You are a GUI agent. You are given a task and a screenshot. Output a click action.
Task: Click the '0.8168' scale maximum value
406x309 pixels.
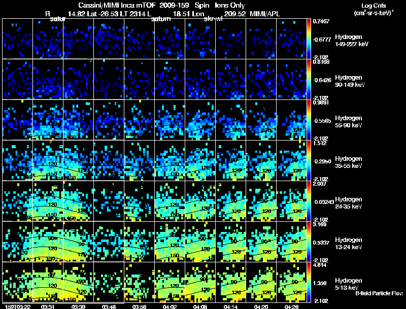[x=321, y=62]
